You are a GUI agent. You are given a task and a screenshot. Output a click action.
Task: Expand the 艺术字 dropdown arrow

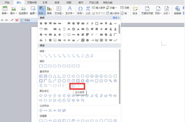coord(74,13)
